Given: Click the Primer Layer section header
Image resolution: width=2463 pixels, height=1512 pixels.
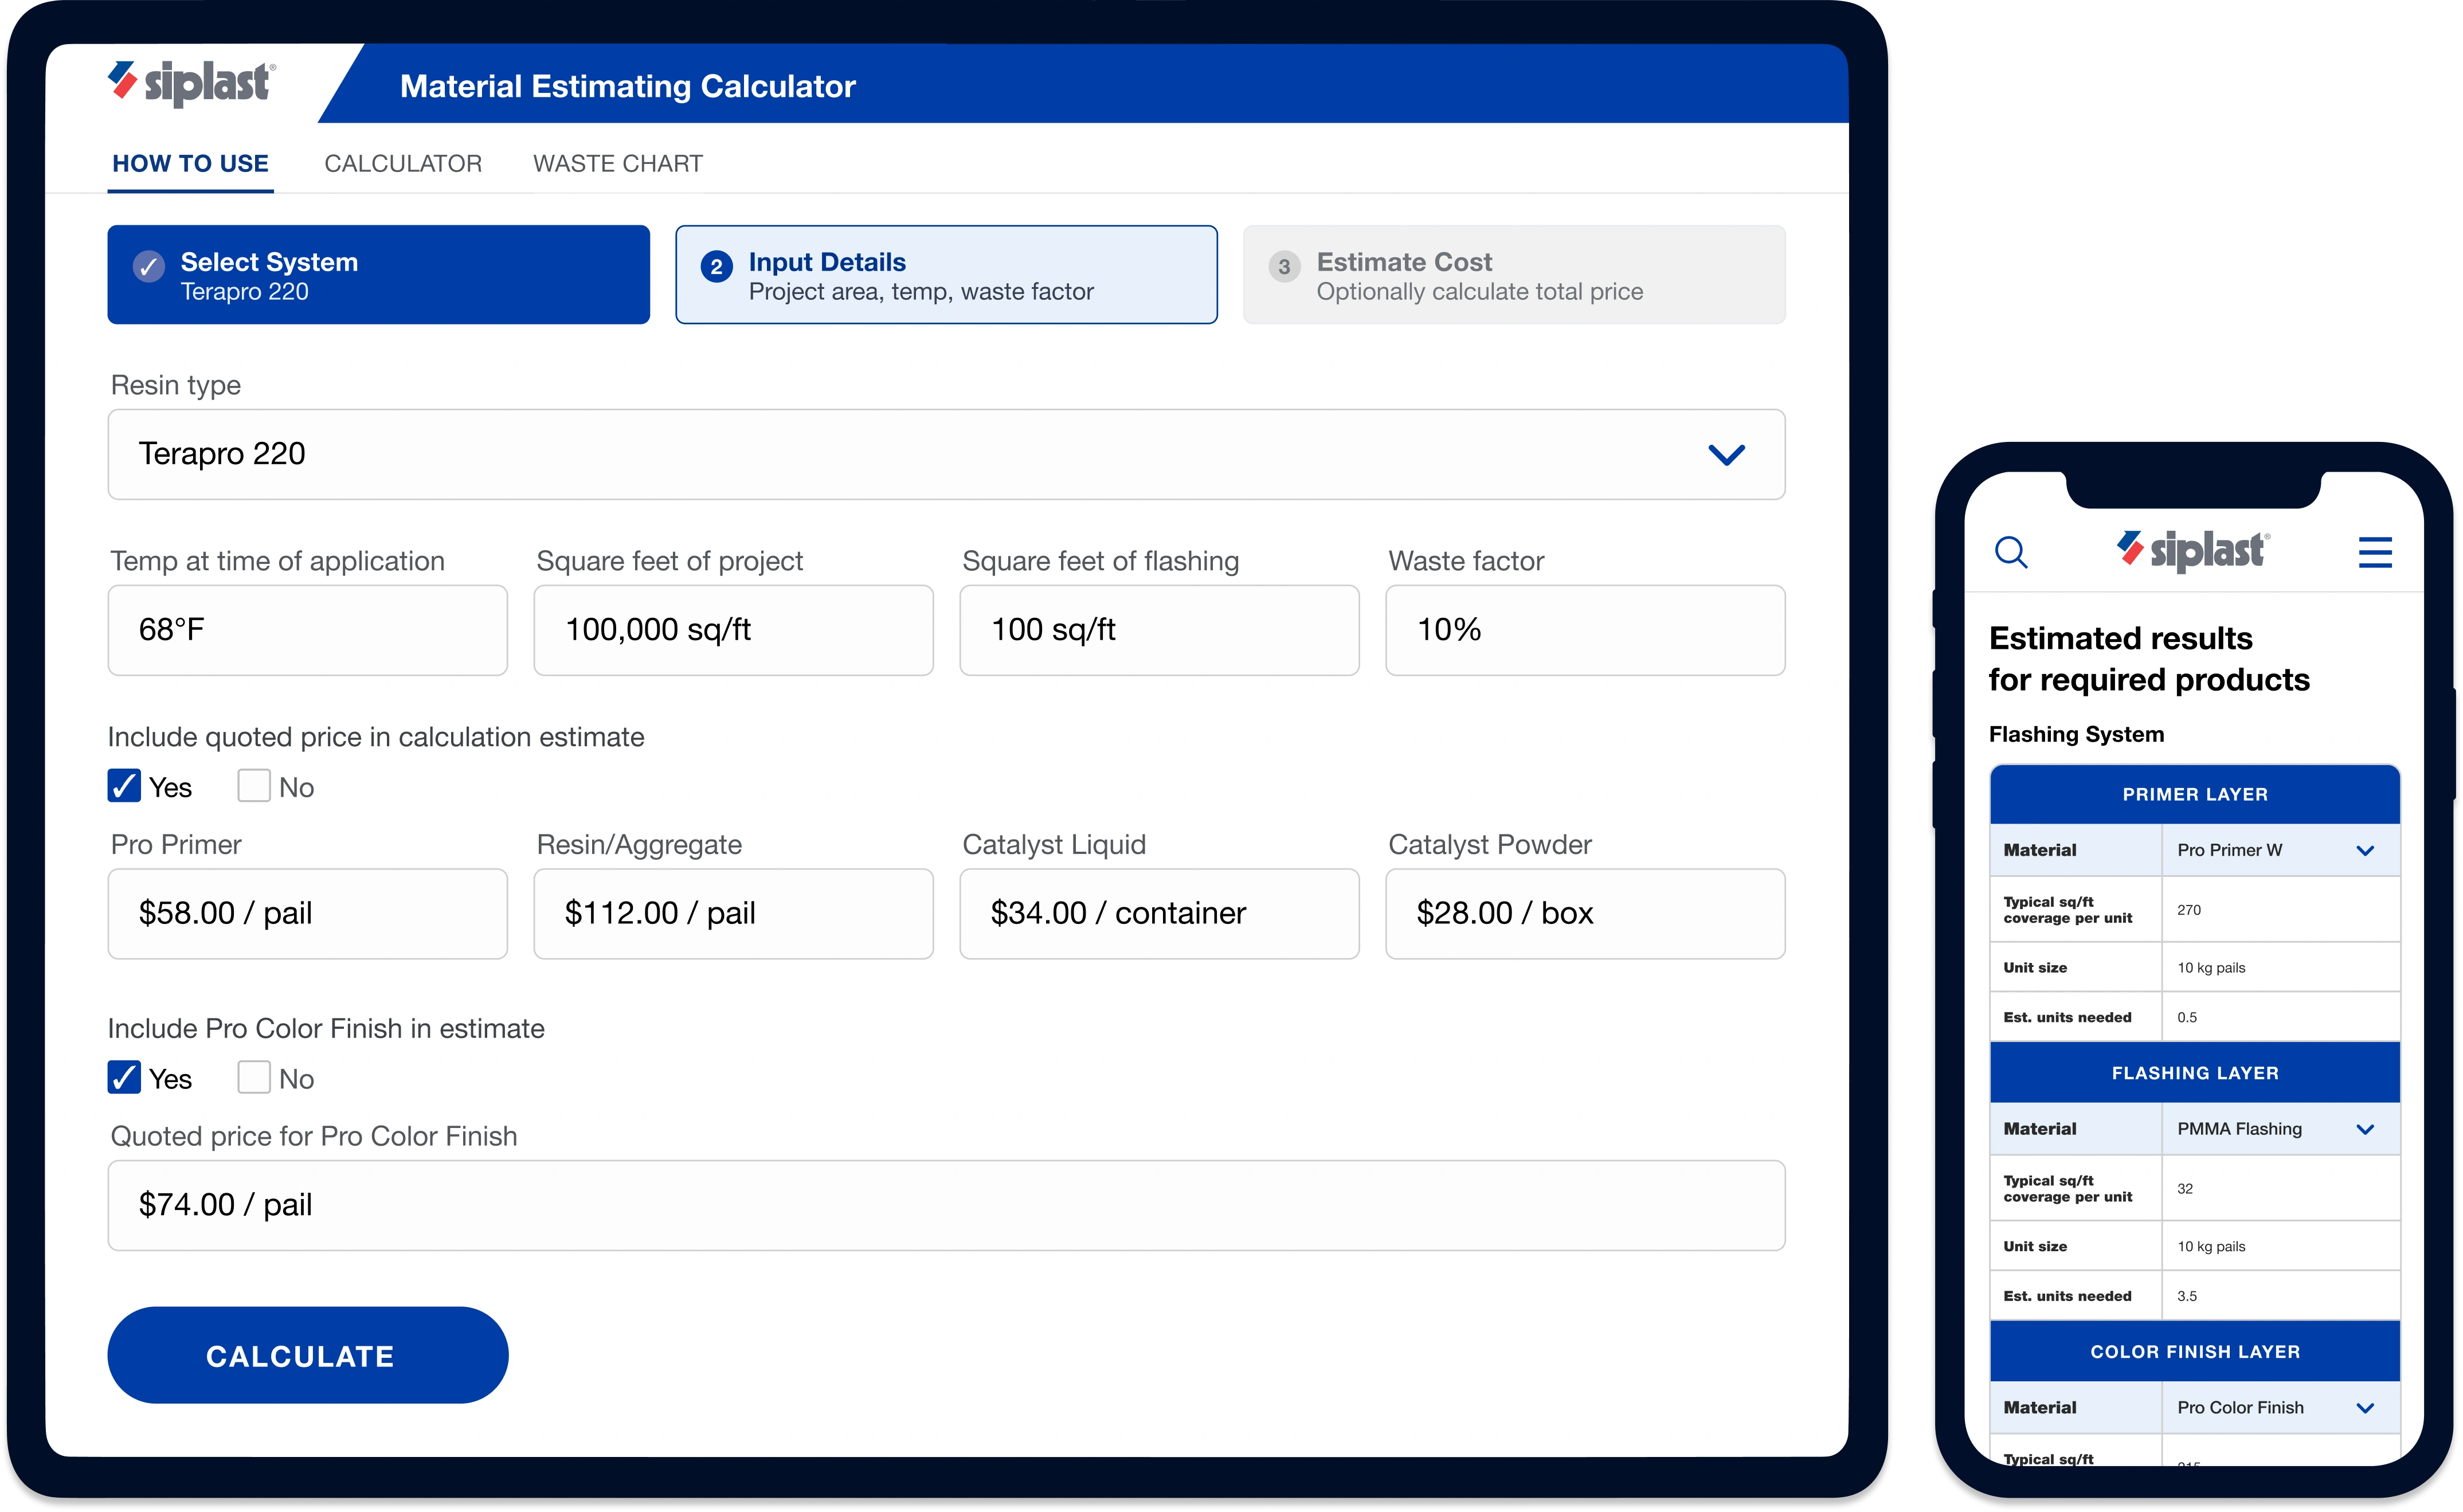Looking at the screenshot, I should point(2195,795).
